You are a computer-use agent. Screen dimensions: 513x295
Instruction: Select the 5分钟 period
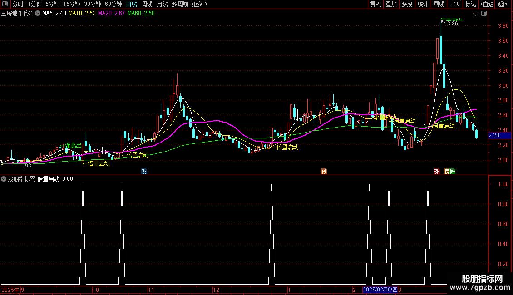tap(52, 4)
